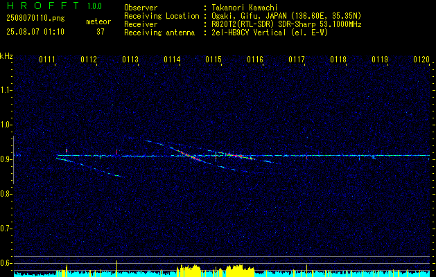Screen dimensions: 436x277
Task: Click the R820T2(RTL-SDR) SDR-Sharp receiver text
Action: pos(286,24)
